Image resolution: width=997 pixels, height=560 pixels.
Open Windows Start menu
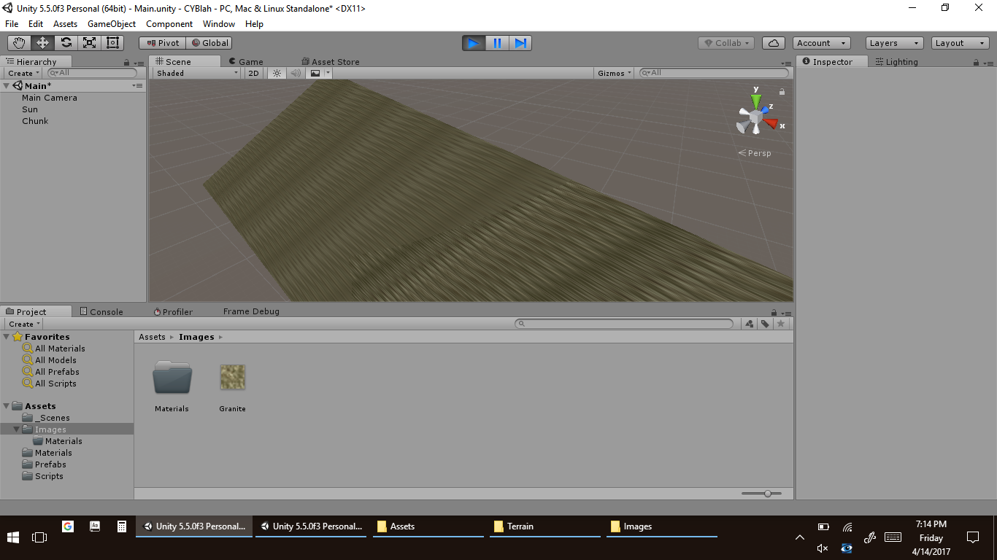pos(13,537)
